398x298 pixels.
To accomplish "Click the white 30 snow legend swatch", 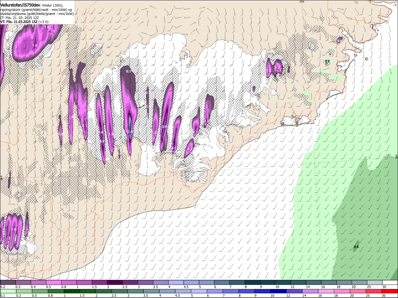I will [390, 282].
